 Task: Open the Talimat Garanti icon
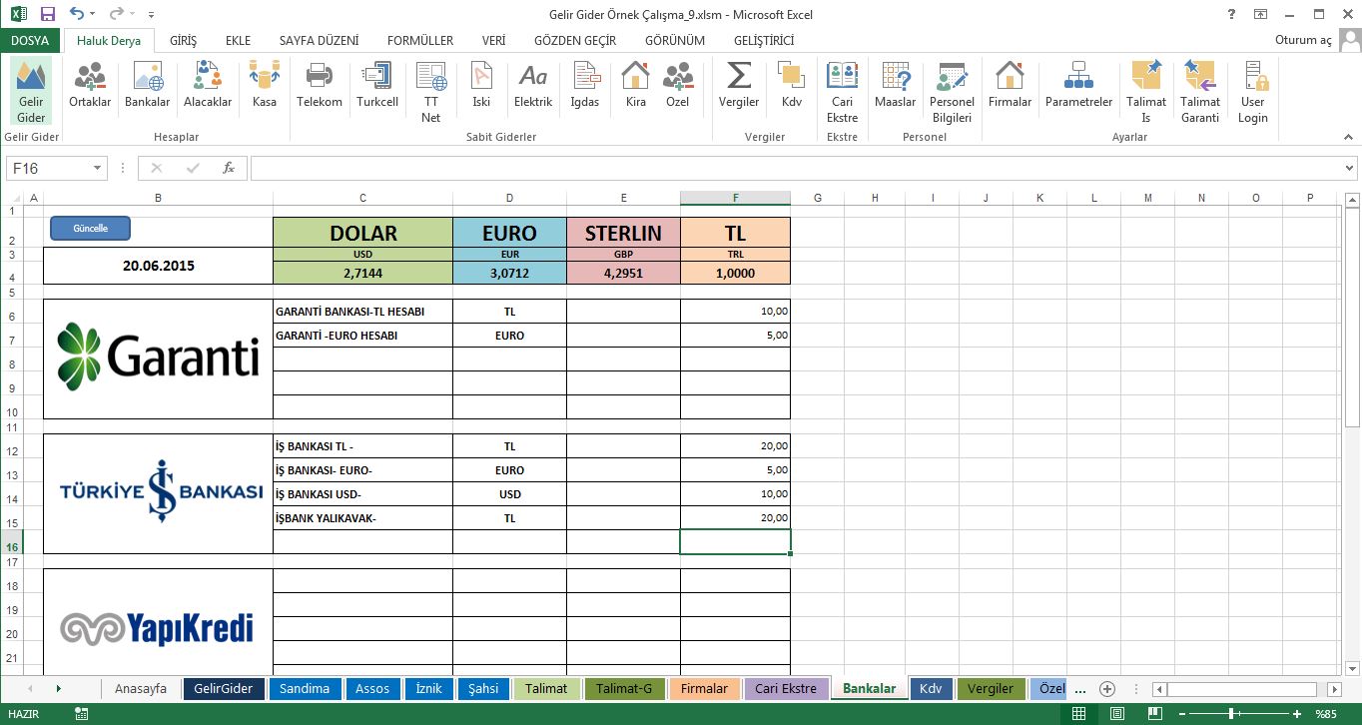coord(1200,92)
